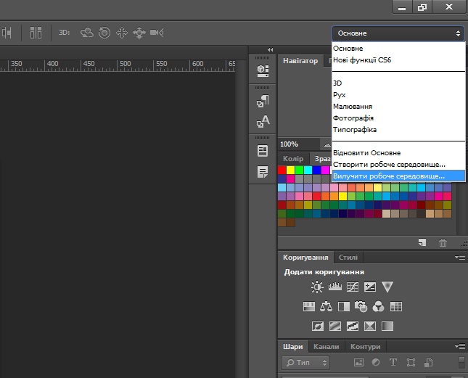Choose the Фотографія workspace
Image resolution: width=468 pixels, height=378 pixels.
tap(398, 118)
